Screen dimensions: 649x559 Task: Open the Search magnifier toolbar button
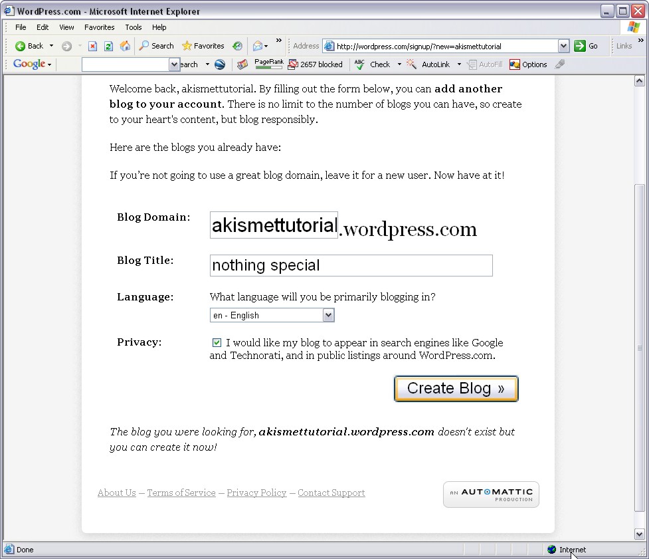click(157, 46)
